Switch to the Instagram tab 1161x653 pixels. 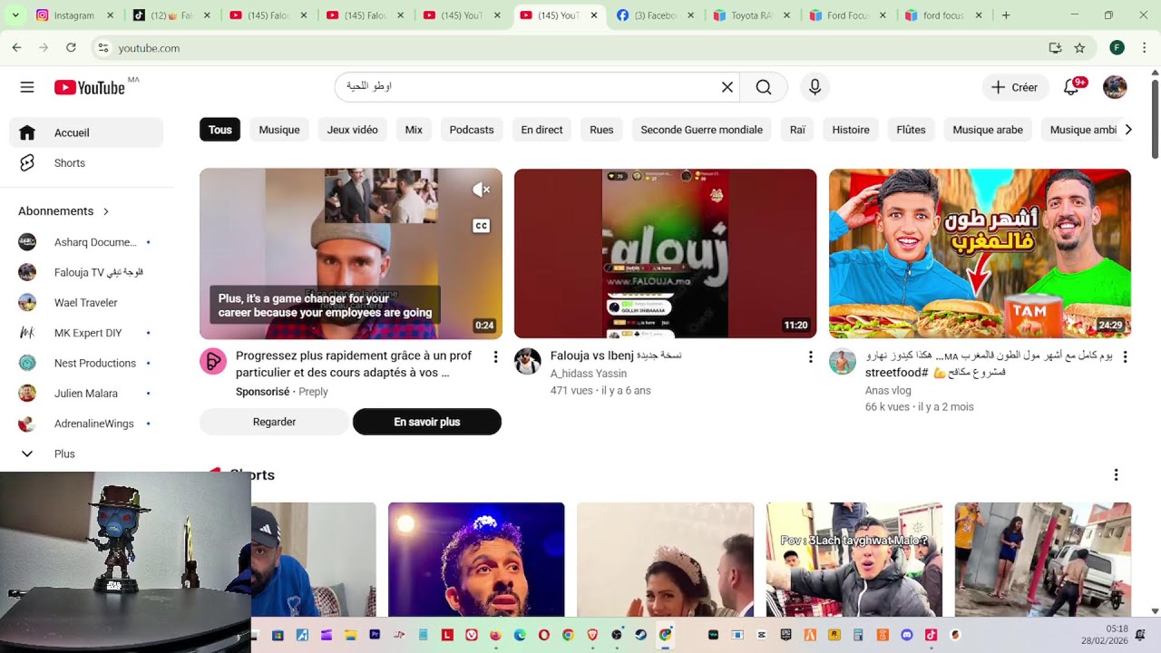[74, 15]
